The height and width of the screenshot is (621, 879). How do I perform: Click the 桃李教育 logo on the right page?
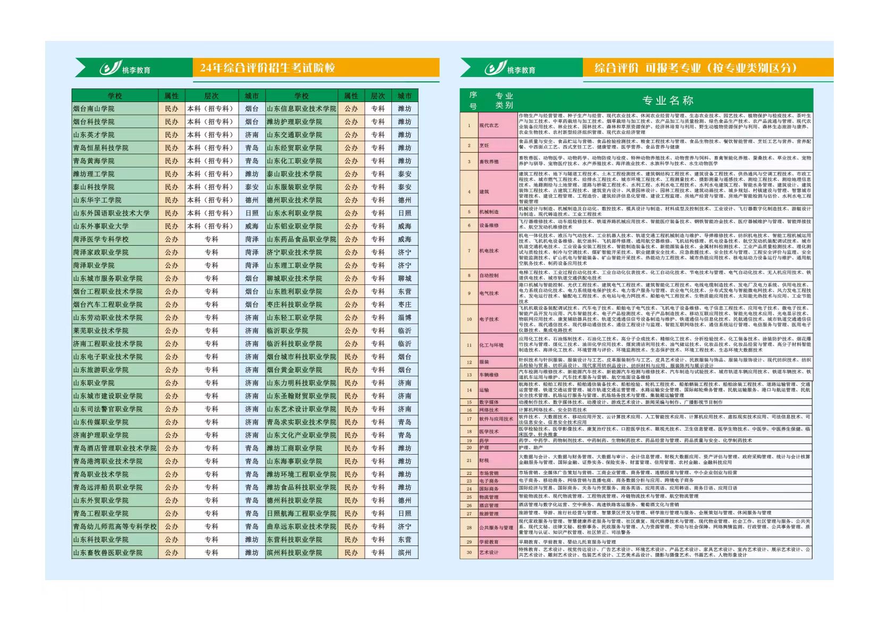pos(510,69)
